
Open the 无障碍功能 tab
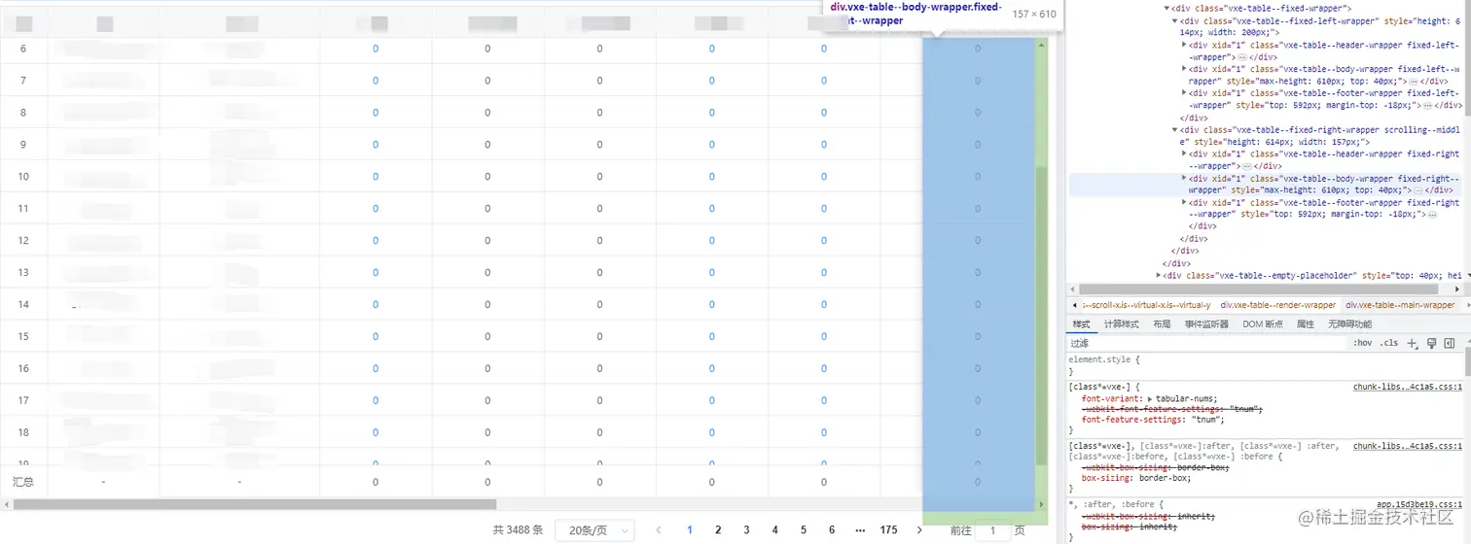[1350, 324]
